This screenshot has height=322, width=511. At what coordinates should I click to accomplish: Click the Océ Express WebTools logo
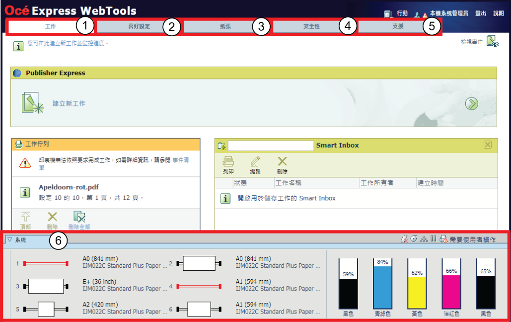coord(71,11)
